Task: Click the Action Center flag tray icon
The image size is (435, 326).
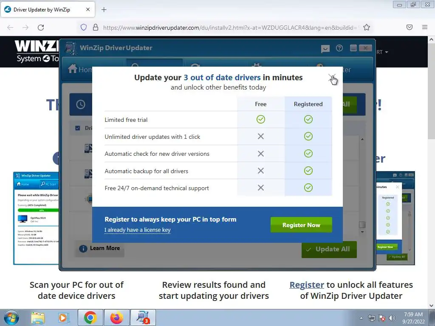Action: (382, 318)
